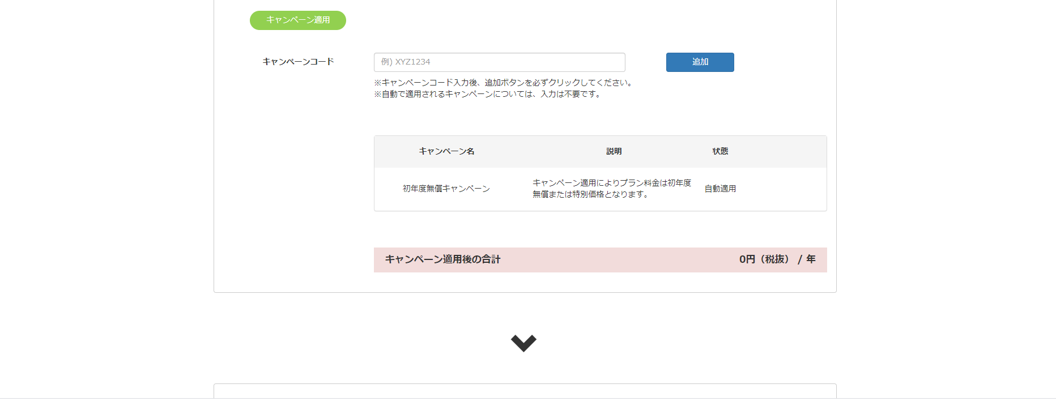Click the 自動適用 status cell
Screen dimensions: 1056x401
720,189
